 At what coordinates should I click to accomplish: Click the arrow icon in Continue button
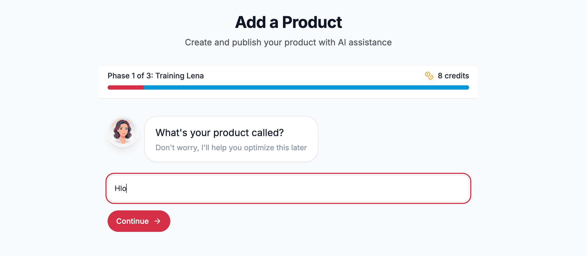click(157, 221)
